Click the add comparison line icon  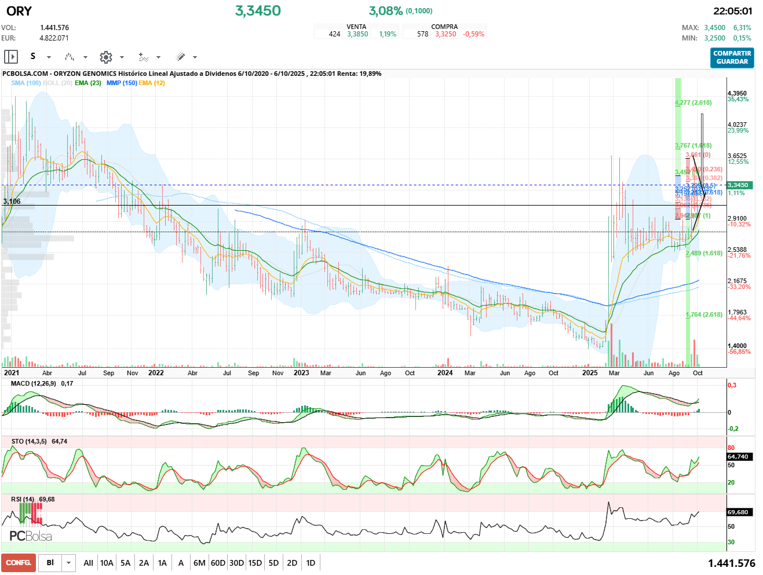(x=143, y=57)
